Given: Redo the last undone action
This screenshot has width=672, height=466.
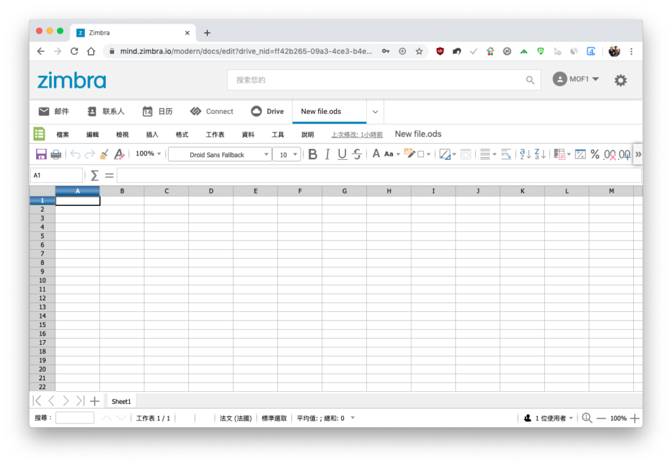Looking at the screenshot, I should 89,155.
